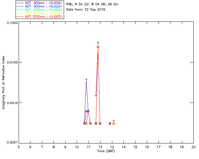This screenshot has width=199, height=159.
Task: Click the y-axis label 'Imaginary Part of Refractive index'
Action: tap(3, 82)
